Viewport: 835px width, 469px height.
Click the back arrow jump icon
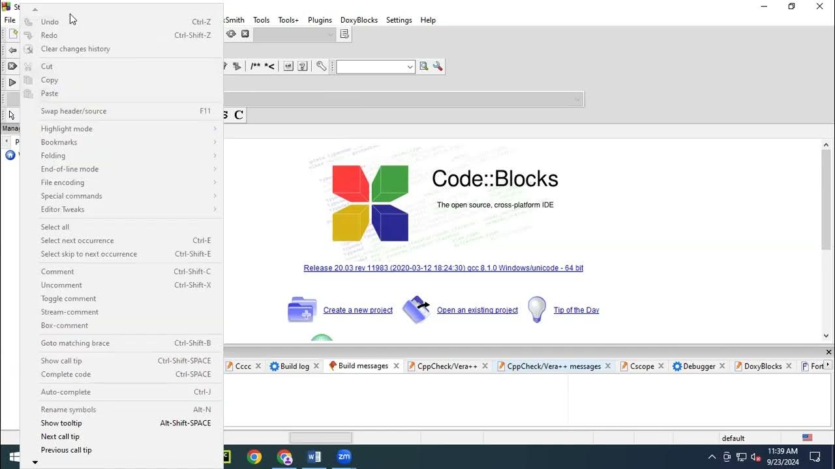pos(12,50)
